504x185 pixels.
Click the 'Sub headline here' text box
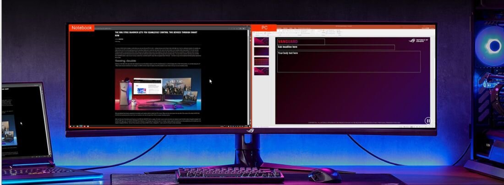[336, 47]
